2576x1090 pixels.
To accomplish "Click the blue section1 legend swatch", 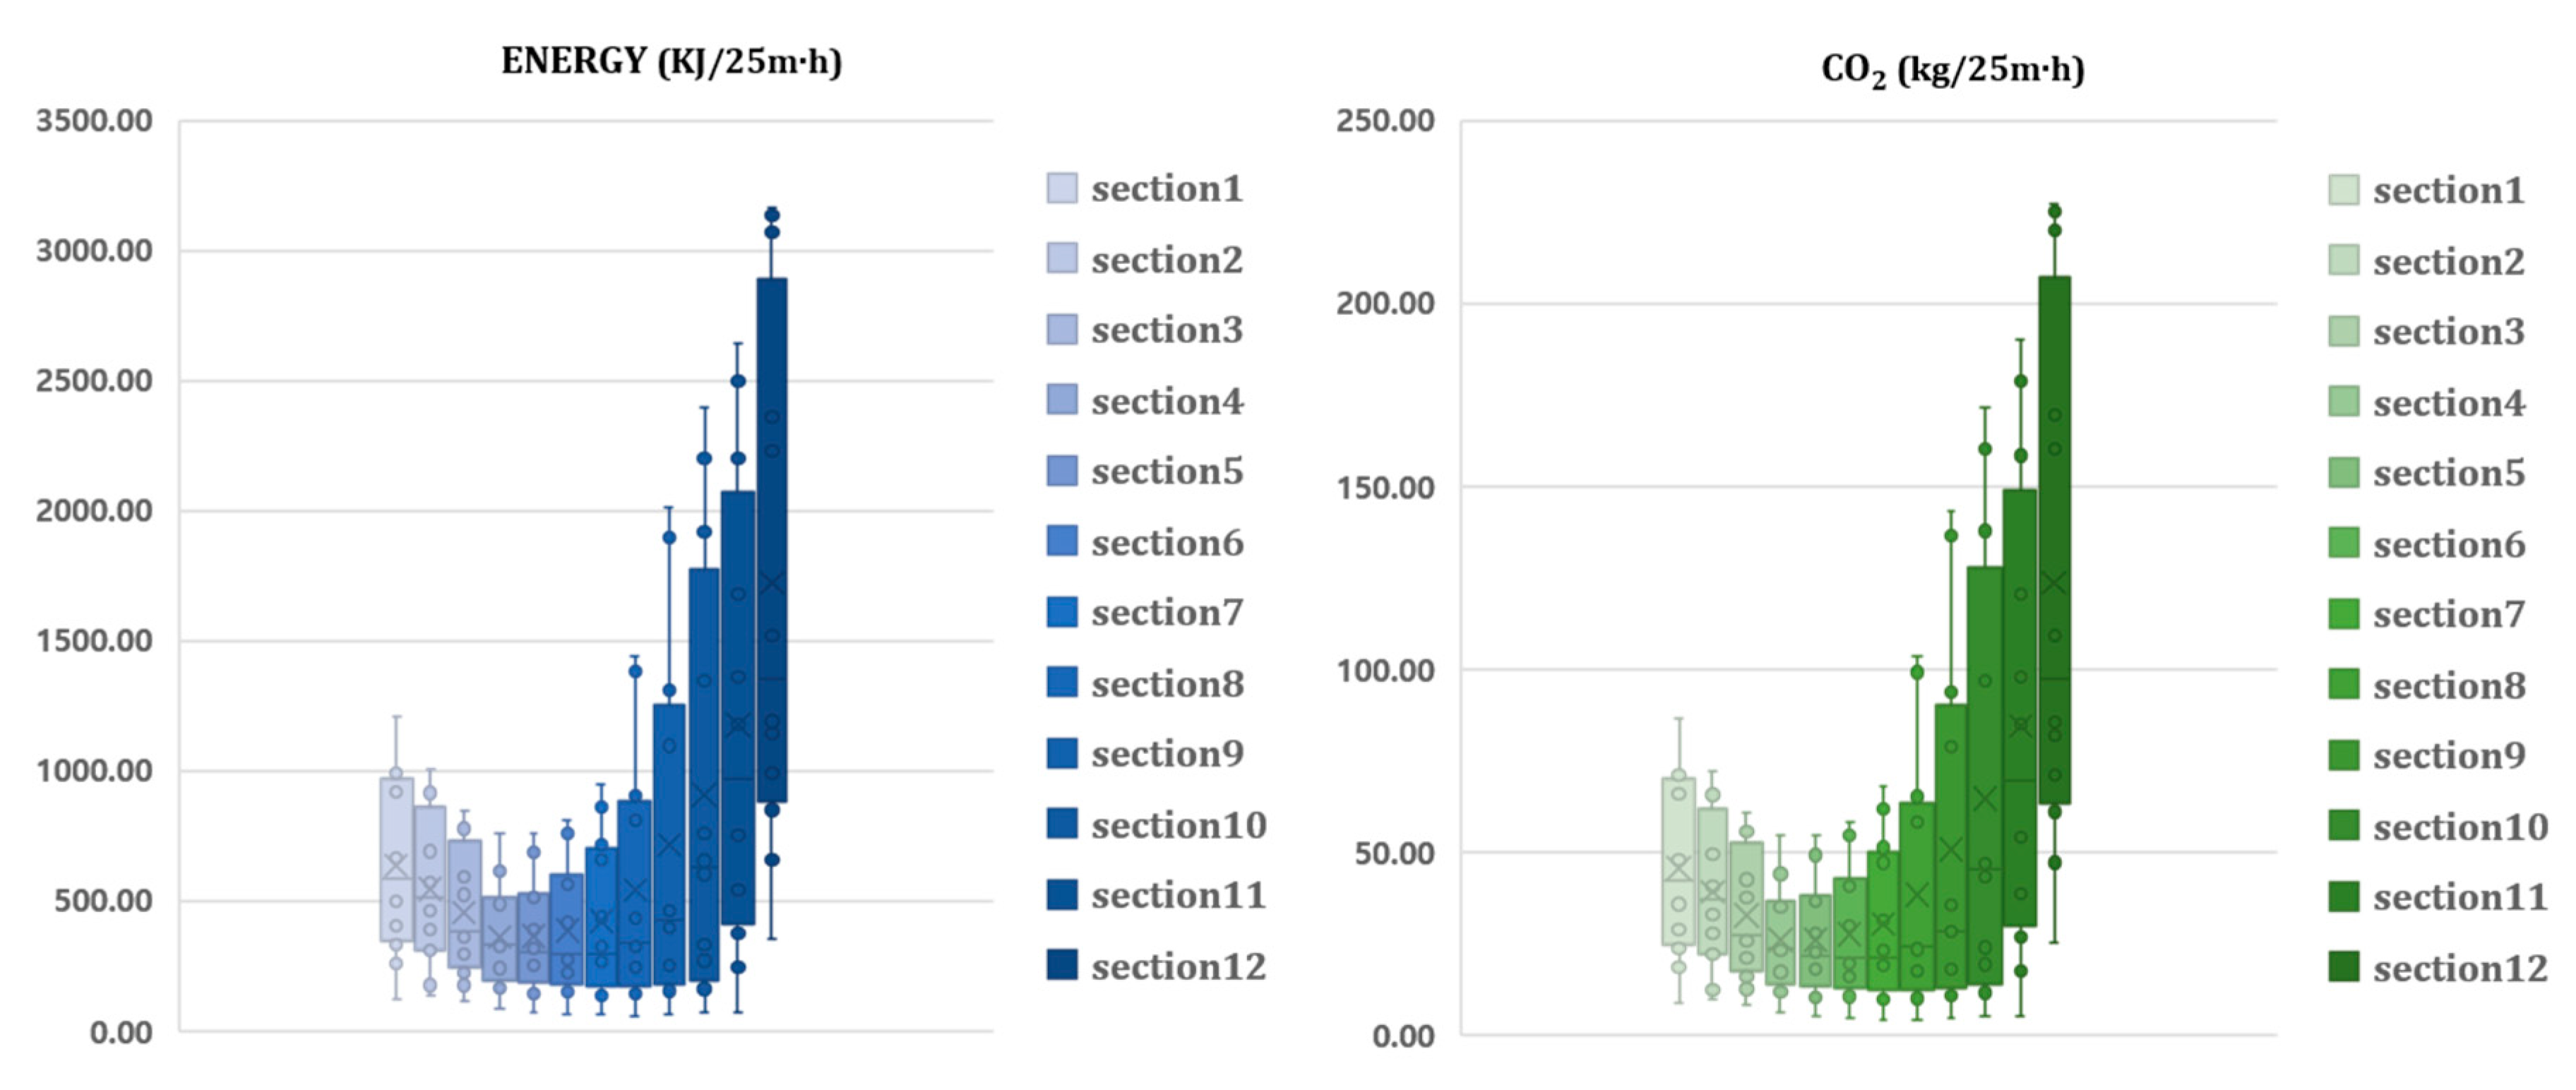I will (1062, 188).
